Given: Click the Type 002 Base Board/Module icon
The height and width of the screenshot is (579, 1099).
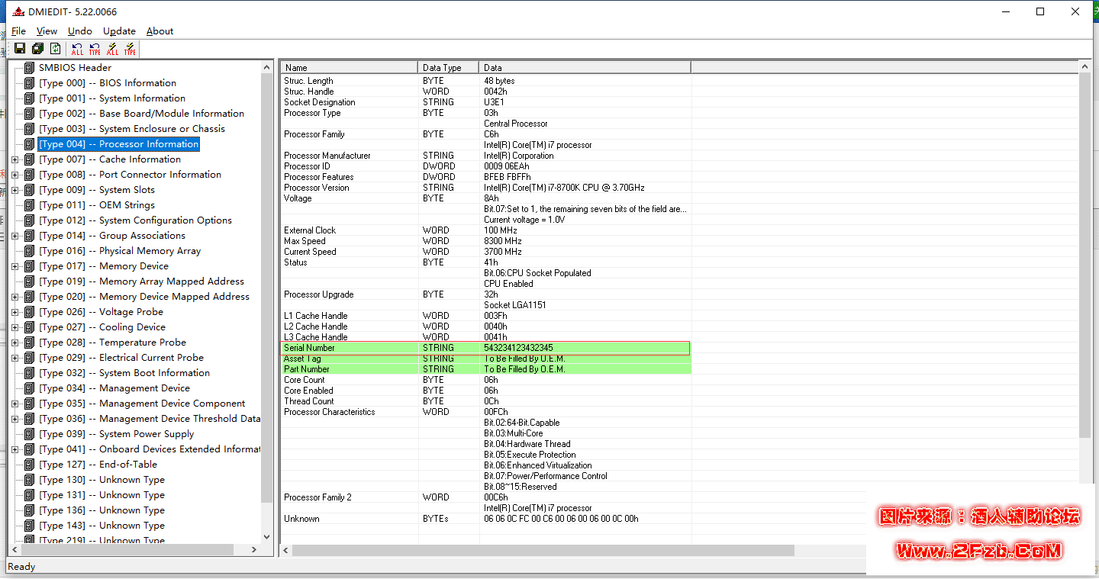Looking at the screenshot, I should 30,114.
